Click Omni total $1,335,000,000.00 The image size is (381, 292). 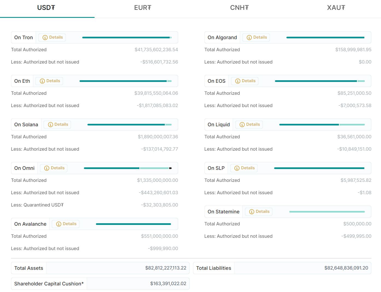tap(157, 180)
